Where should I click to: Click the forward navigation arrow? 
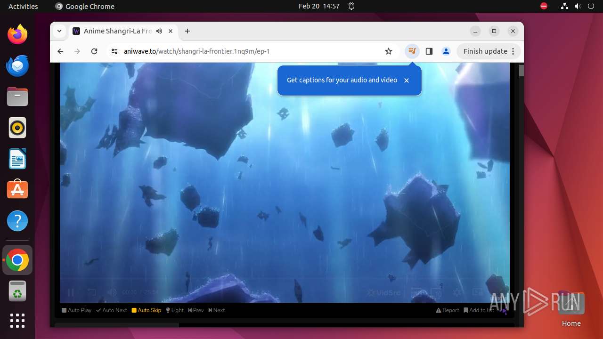tap(77, 51)
